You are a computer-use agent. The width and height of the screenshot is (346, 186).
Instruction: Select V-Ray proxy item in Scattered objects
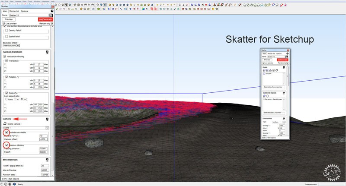pyautogui.click(x=273, y=99)
